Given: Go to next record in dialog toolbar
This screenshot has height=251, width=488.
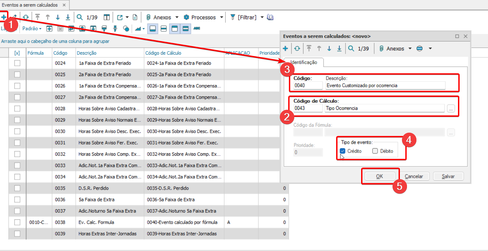Looking at the screenshot, I should point(329,49).
